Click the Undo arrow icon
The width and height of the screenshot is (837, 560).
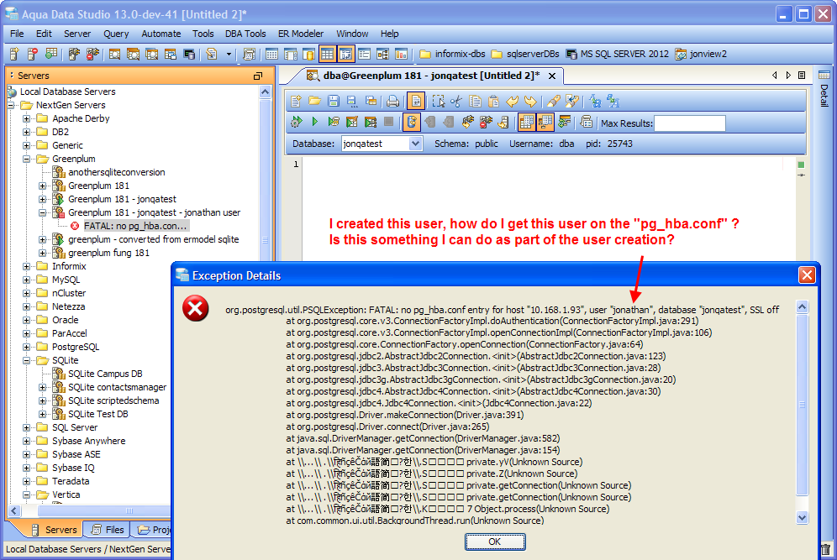tap(513, 101)
